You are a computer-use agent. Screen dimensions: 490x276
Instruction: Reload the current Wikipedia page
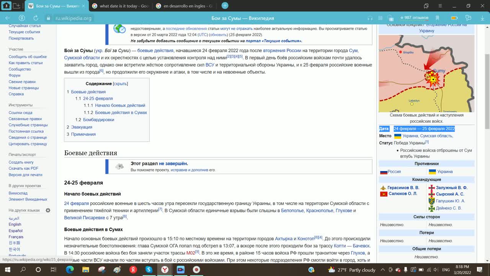pyautogui.click(x=36, y=18)
